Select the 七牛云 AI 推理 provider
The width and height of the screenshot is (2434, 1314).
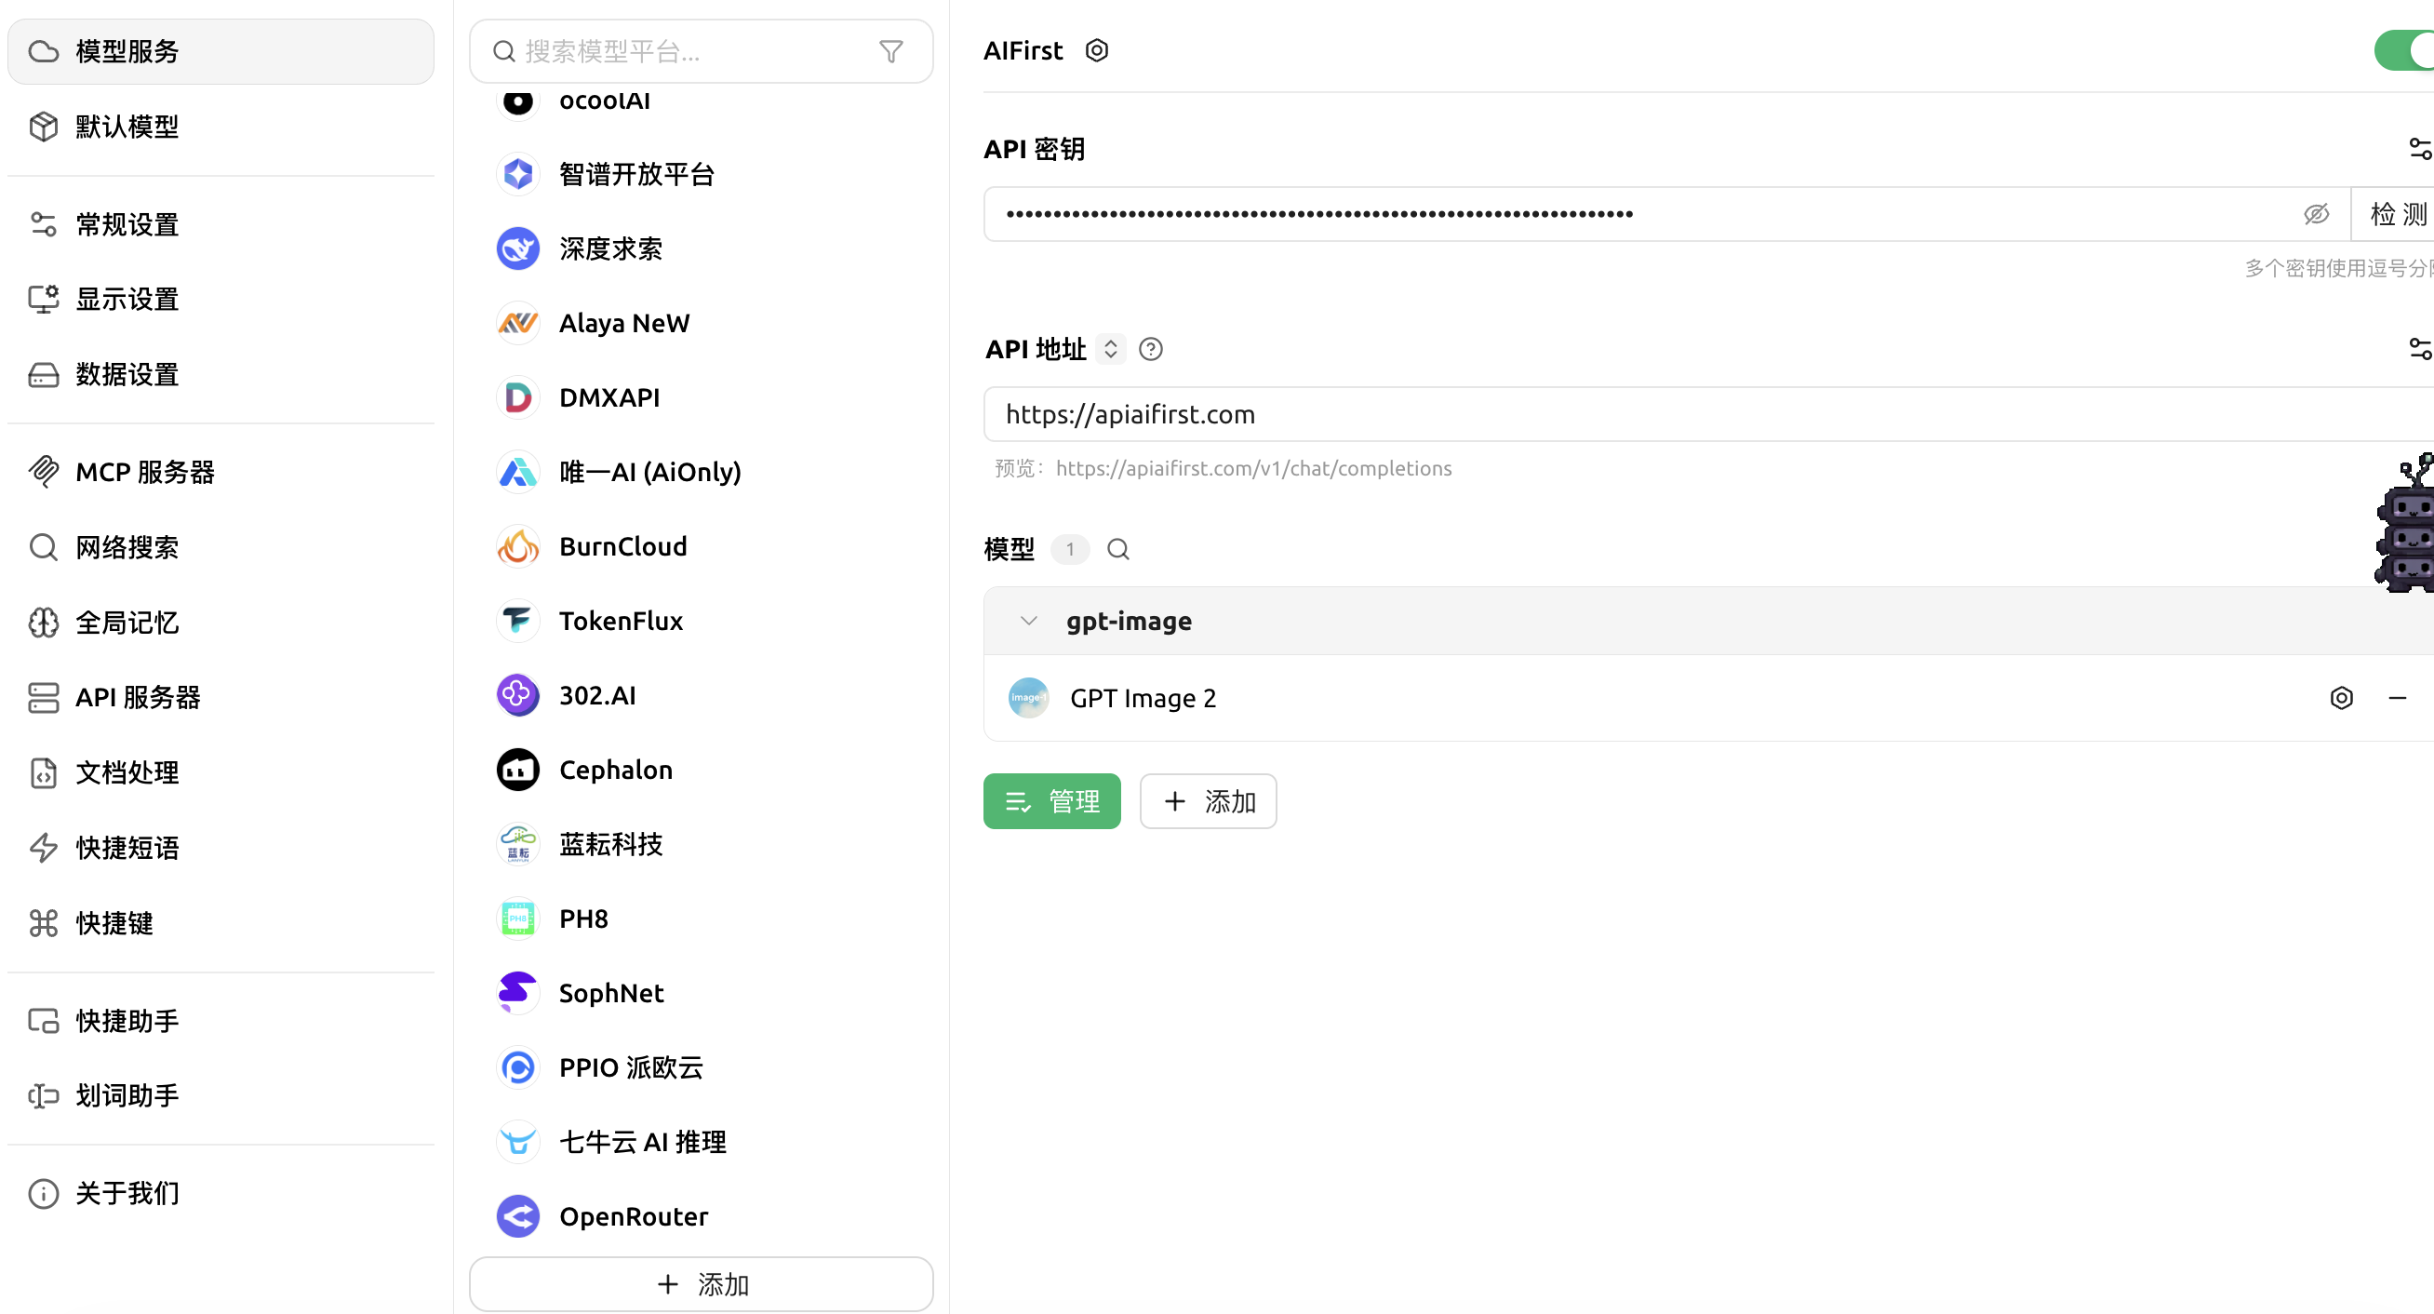point(702,1142)
